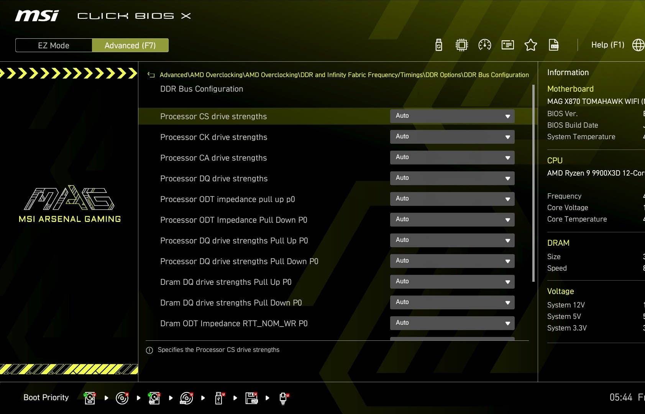Click the 'Boot Priority' label

tap(46, 398)
